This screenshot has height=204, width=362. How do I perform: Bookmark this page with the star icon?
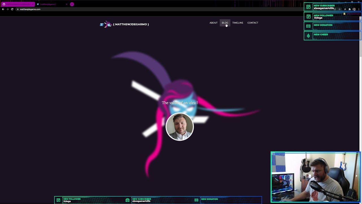340,9
